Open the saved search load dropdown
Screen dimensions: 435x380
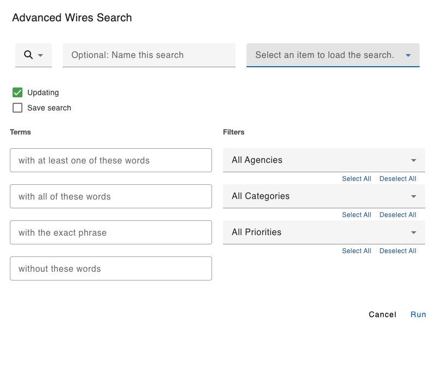click(x=333, y=55)
